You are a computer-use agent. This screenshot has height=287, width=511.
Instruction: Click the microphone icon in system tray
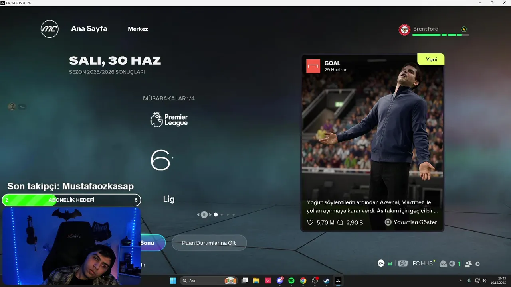click(x=469, y=281)
